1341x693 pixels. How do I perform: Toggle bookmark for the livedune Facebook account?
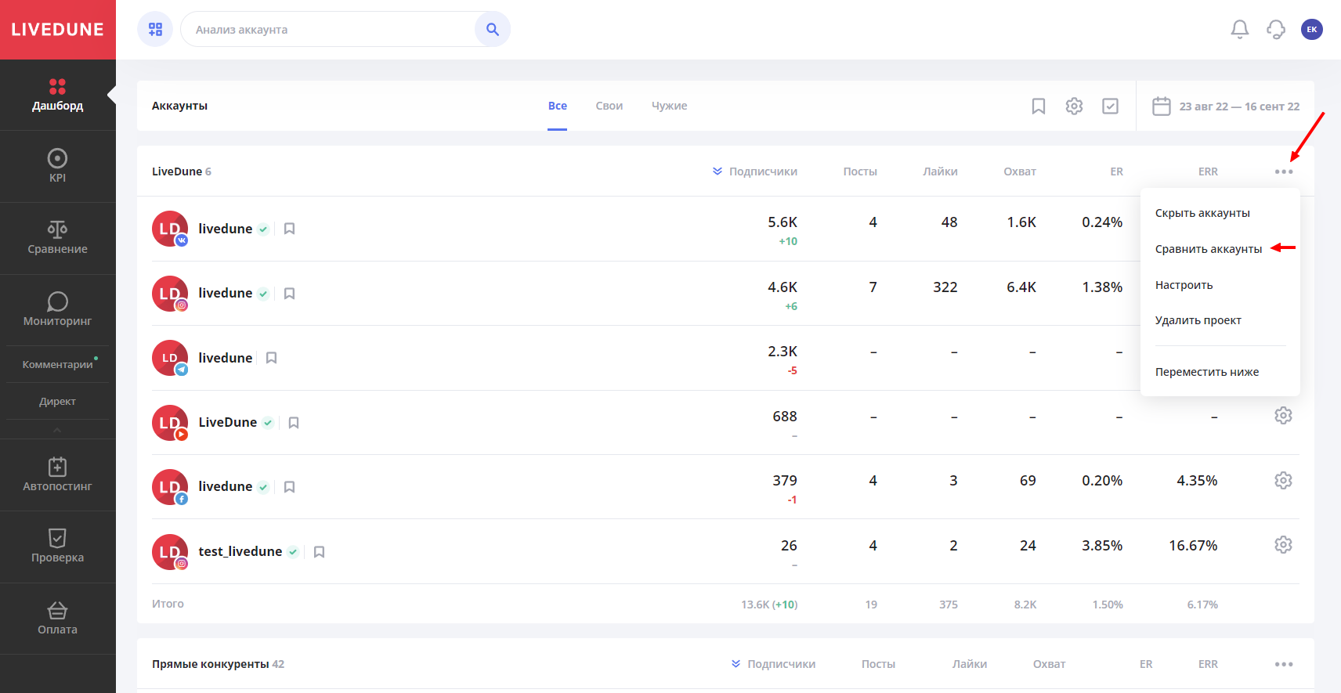click(x=289, y=487)
